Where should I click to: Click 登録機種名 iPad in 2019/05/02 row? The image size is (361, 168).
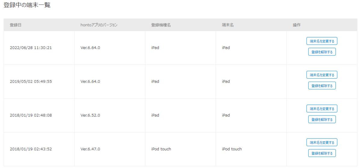(x=155, y=81)
